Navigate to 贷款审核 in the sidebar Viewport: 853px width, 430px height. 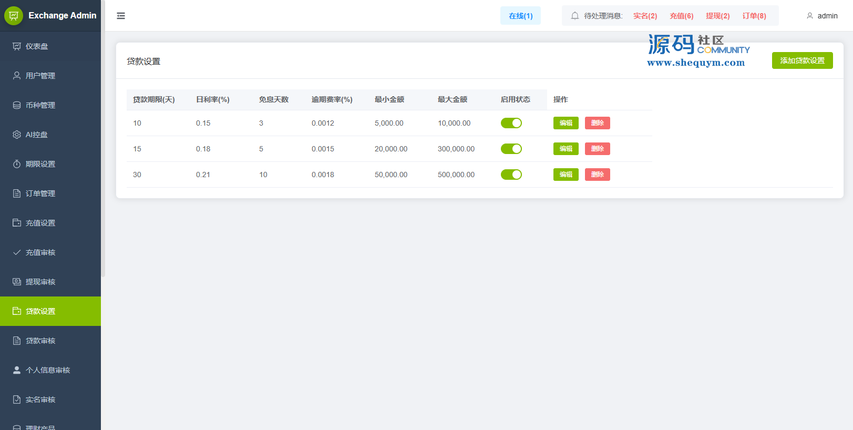[x=50, y=341]
